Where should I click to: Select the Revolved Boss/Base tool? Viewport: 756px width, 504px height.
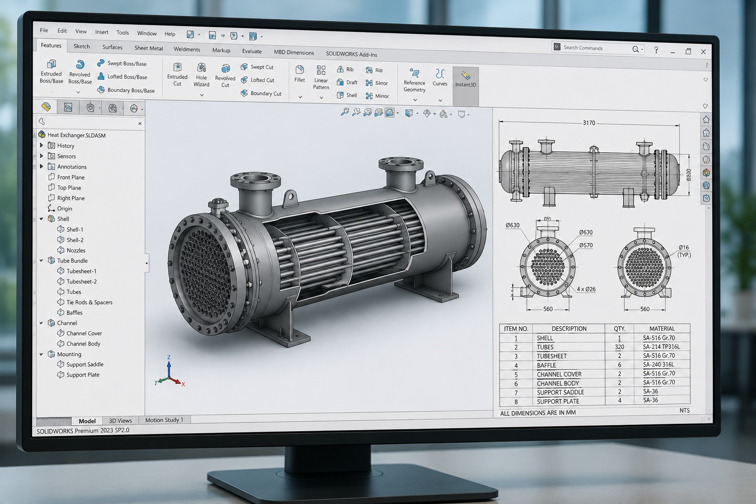click(x=80, y=72)
